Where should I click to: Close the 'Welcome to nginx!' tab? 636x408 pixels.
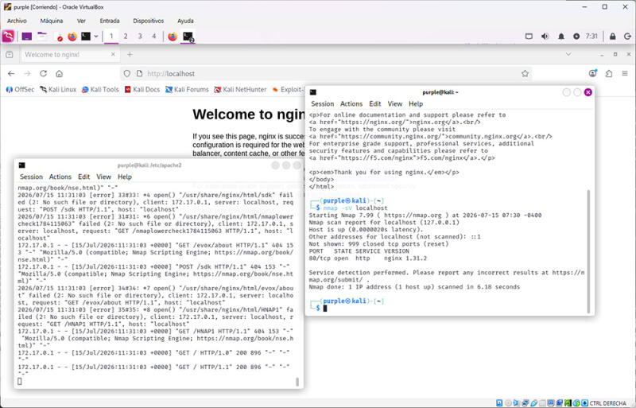tap(113, 54)
